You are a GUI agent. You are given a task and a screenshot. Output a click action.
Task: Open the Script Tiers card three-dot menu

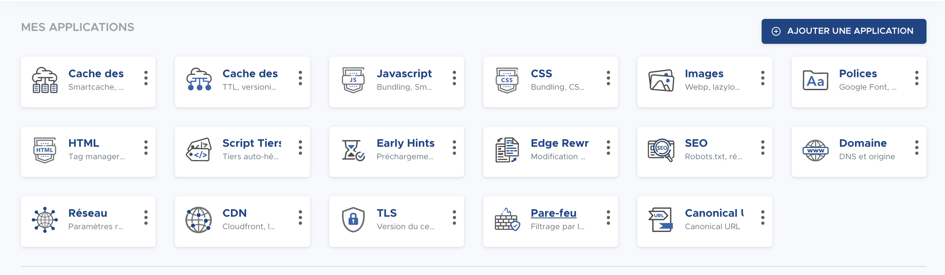pyautogui.click(x=300, y=148)
